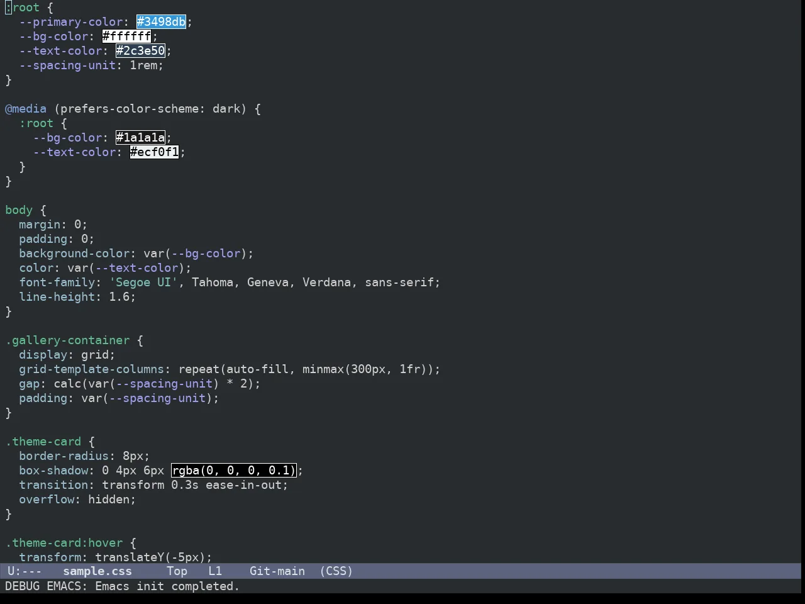This screenshot has width=805, height=604.
Task: Place cursor on the @media keyword
Action: coord(26,109)
